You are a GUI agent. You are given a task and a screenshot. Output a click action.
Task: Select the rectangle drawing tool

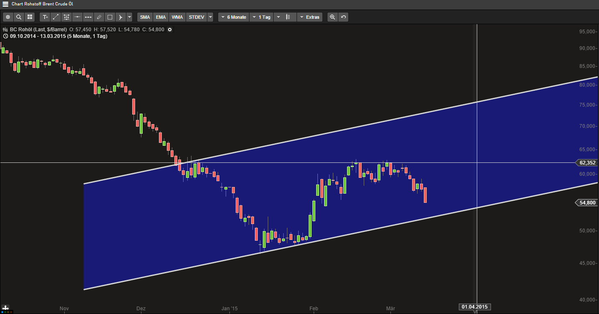(x=109, y=17)
